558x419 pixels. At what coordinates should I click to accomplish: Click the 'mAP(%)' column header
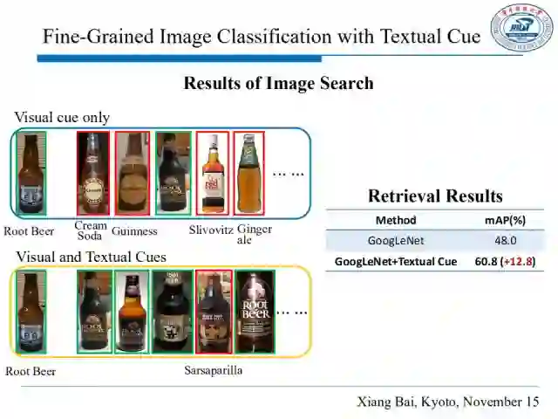(506, 220)
